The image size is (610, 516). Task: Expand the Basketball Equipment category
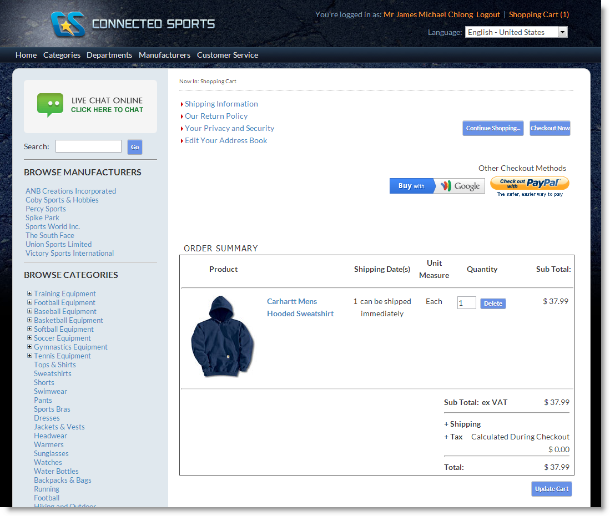click(29, 320)
